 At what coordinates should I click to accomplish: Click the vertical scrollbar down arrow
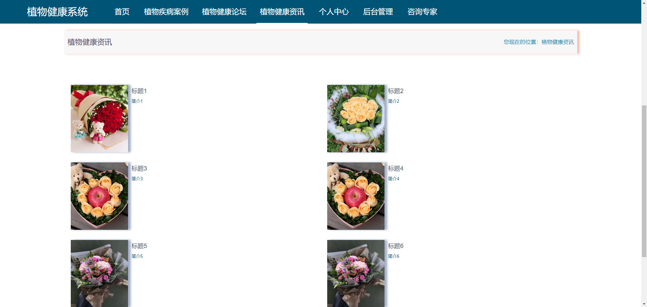(x=644, y=304)
